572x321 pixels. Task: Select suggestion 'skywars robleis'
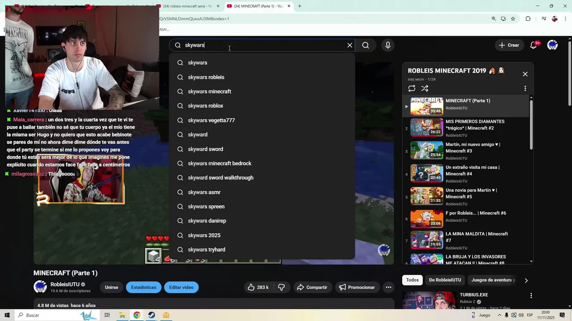(262, 77)
